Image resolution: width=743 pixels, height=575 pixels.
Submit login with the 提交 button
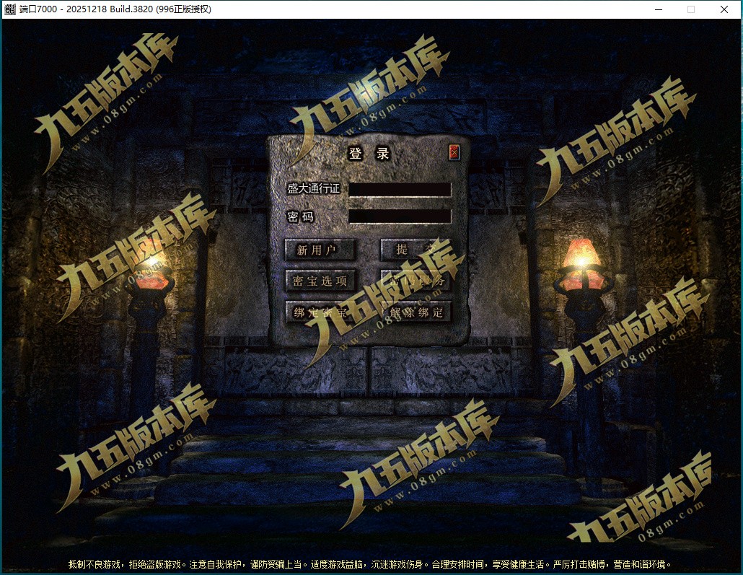point(415,250)
